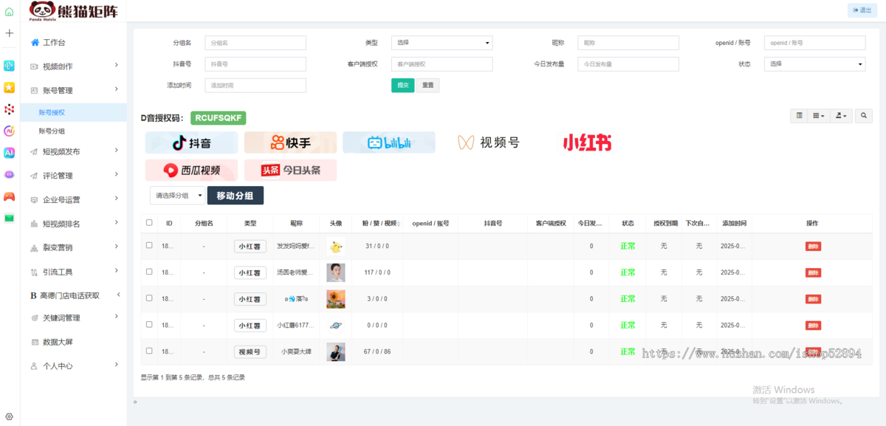Click the 视频号 type tag in the 小爽耍大牌 row
Screen dimensions: 886x426
[250, 352]
